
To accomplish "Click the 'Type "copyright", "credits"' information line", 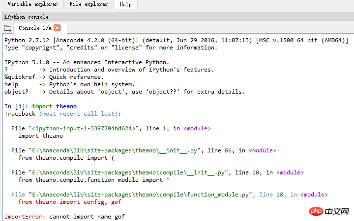I will tap(111, 48).
